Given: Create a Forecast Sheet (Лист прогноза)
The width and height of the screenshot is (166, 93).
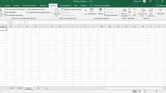Looking at the screenshot, I should pyautogui.click(x=151, y=12).
